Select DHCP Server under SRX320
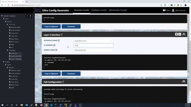This screenshot has height=107, width=191. click(x=14, y=85)
